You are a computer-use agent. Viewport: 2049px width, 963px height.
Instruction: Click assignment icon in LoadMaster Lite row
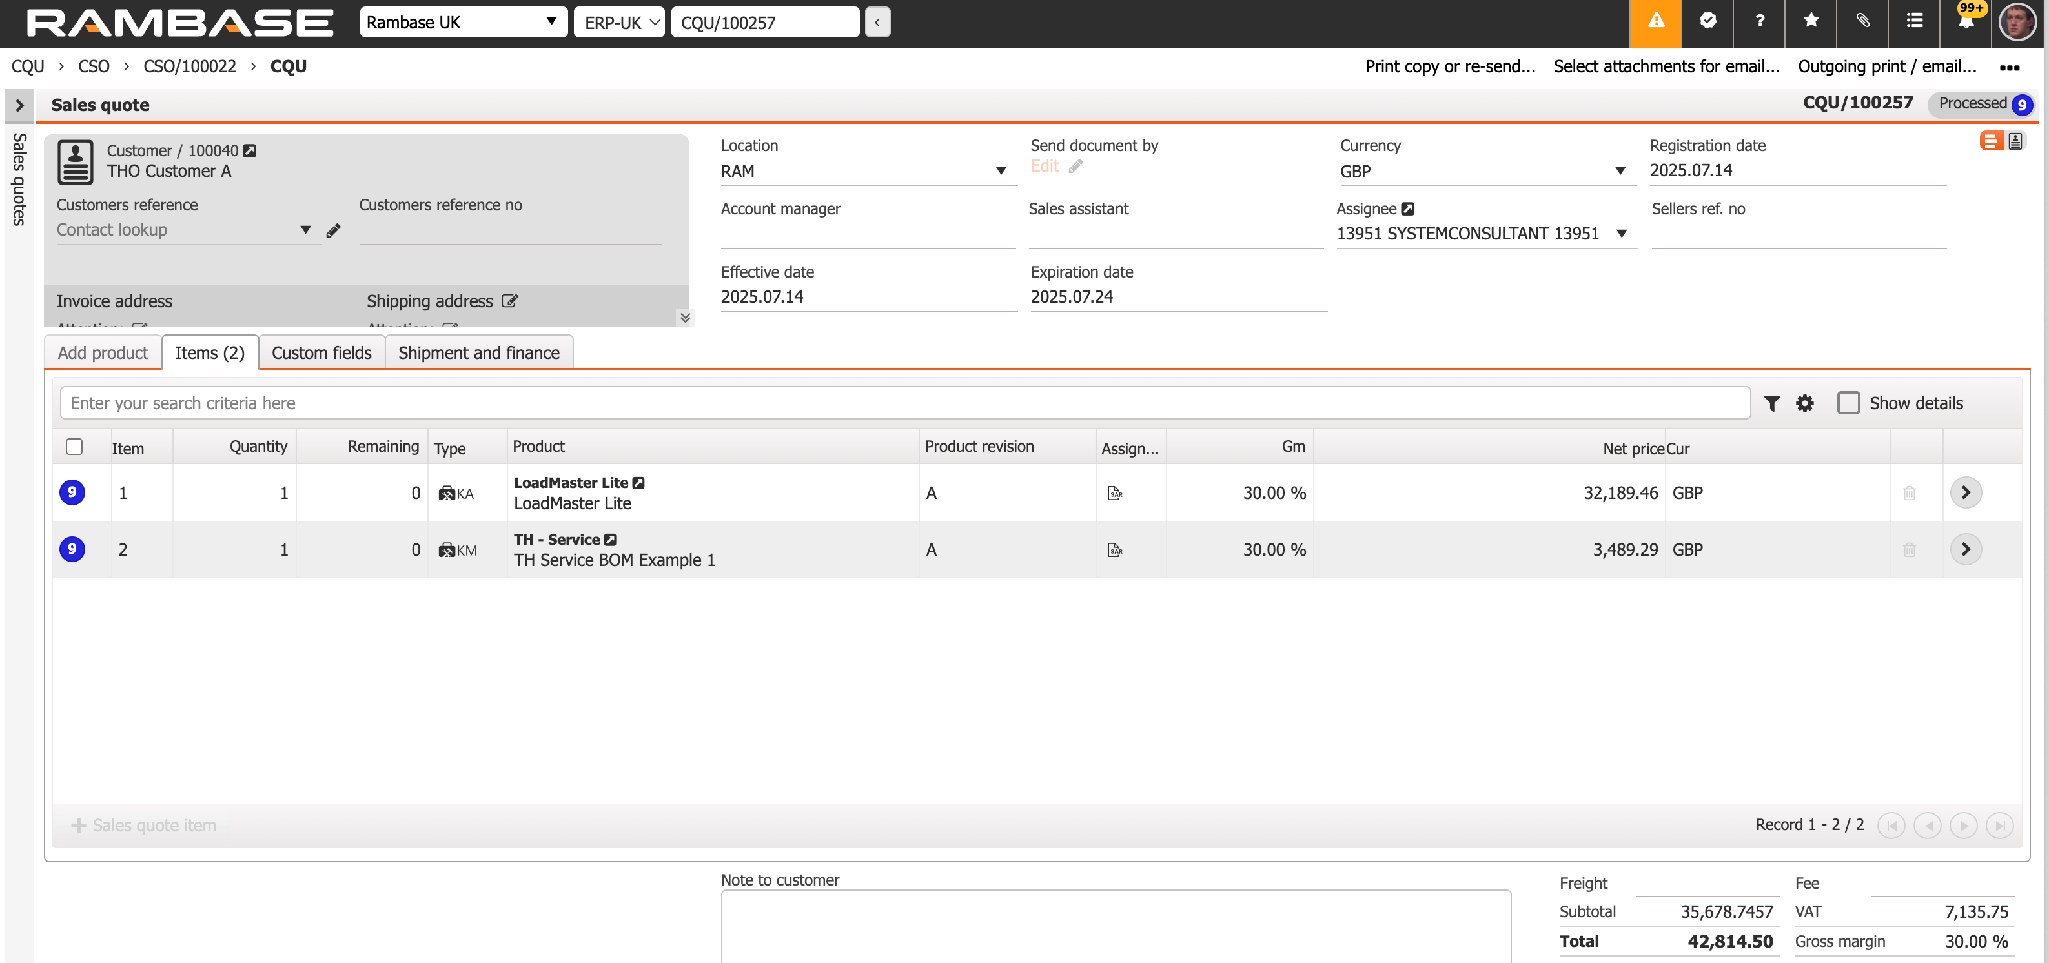coord(1115,493)
